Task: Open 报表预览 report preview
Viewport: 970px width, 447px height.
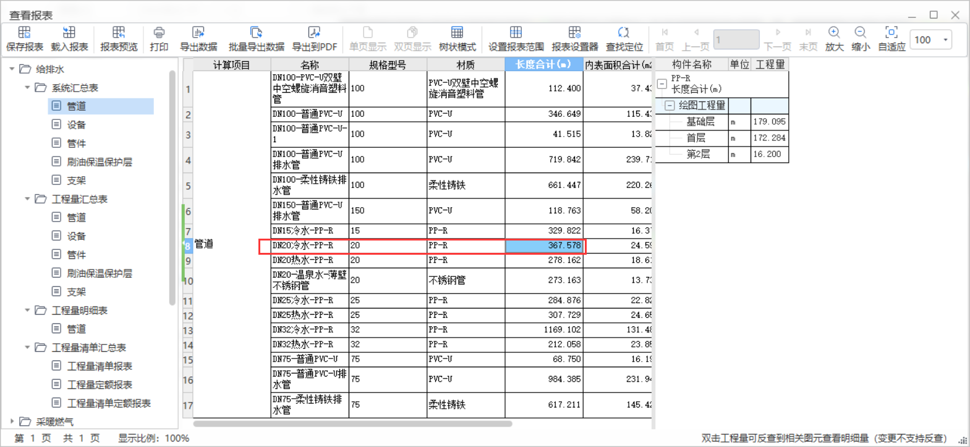Action: point(119,38)
